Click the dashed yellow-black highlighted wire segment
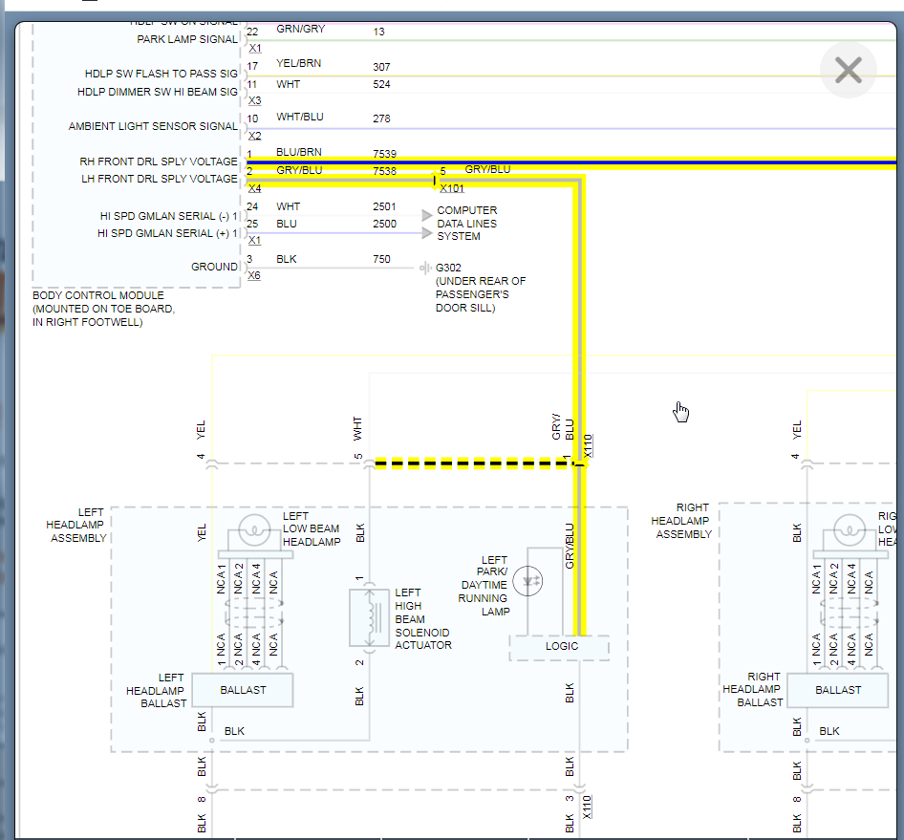Screen dimensions: 904x840 472,463
